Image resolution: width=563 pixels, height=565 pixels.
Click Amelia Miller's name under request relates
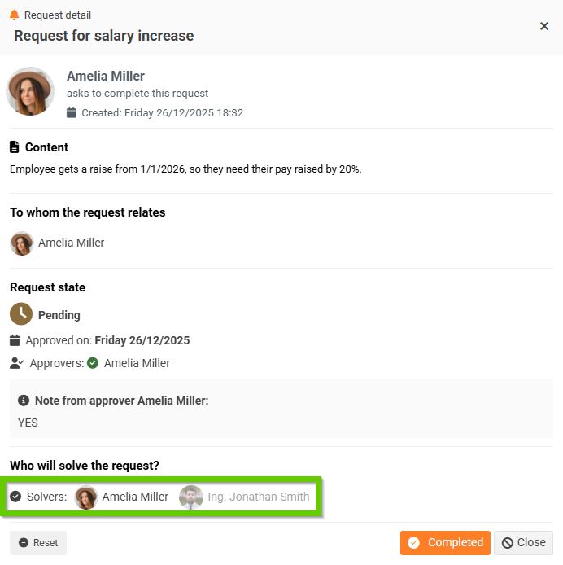click(x=72, y=243)
